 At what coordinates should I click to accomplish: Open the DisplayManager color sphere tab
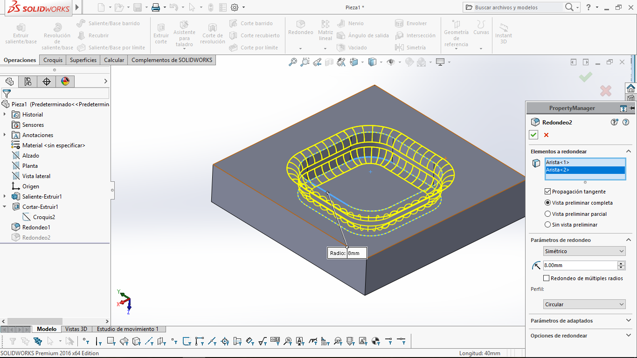click(x=65, y=82)
